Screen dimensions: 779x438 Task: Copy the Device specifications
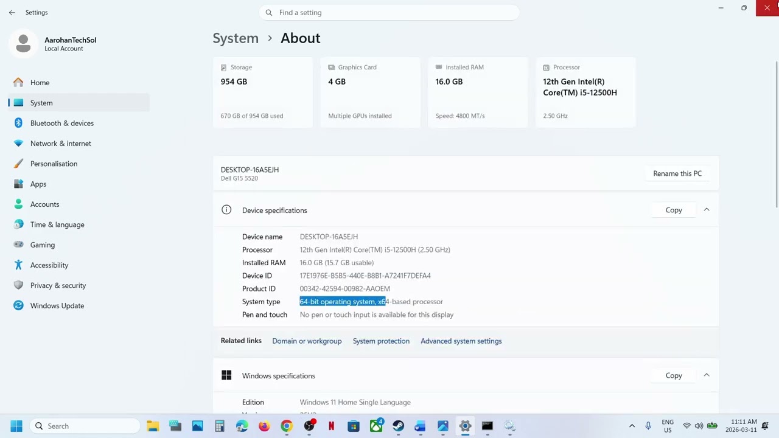point(674,210)
